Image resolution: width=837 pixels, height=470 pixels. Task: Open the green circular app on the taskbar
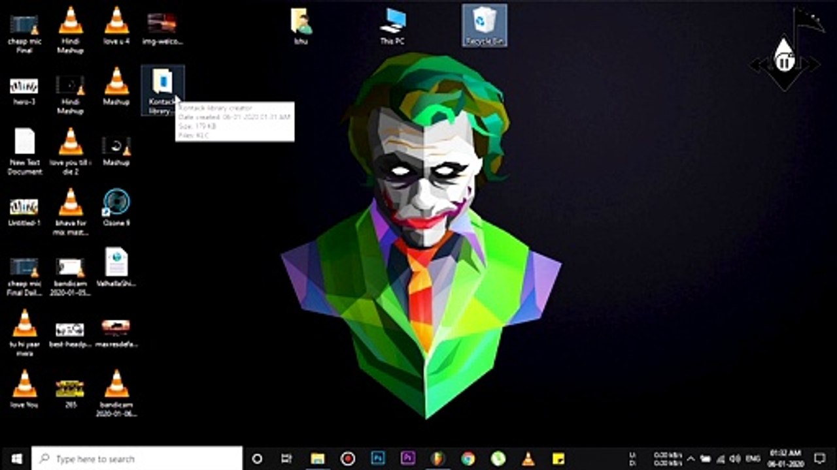click(x=498, y=458)
